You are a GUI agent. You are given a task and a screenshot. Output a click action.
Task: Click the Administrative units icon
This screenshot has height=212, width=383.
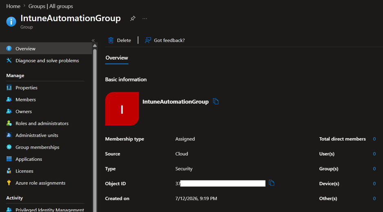point(9,135)
